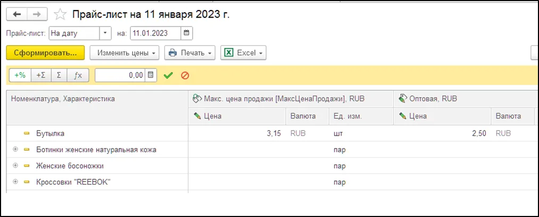539x217 pixels.
Task: Click the fx formula button
Action: point(78,75)
